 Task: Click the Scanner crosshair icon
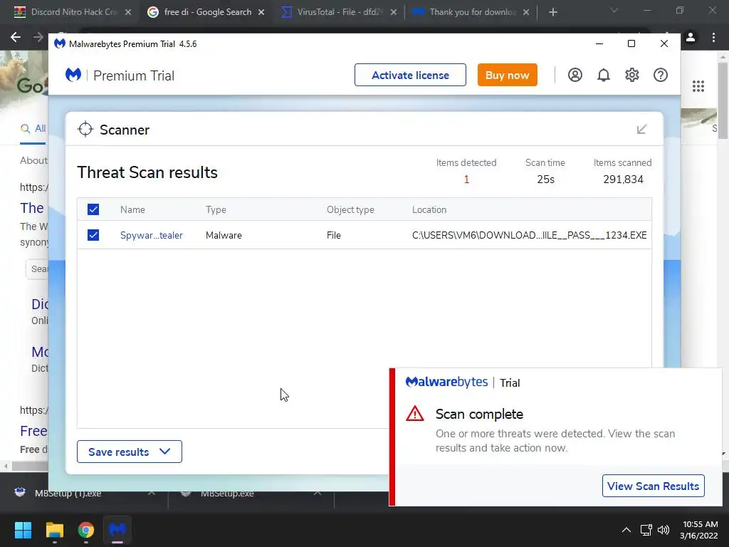85,130
